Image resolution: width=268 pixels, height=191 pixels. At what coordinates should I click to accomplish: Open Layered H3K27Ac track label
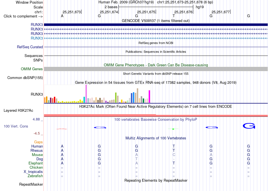(x=18, y=111)
